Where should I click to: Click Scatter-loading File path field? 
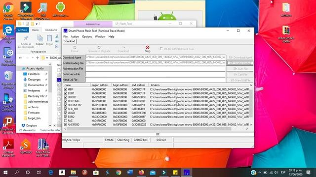point(156,63)
